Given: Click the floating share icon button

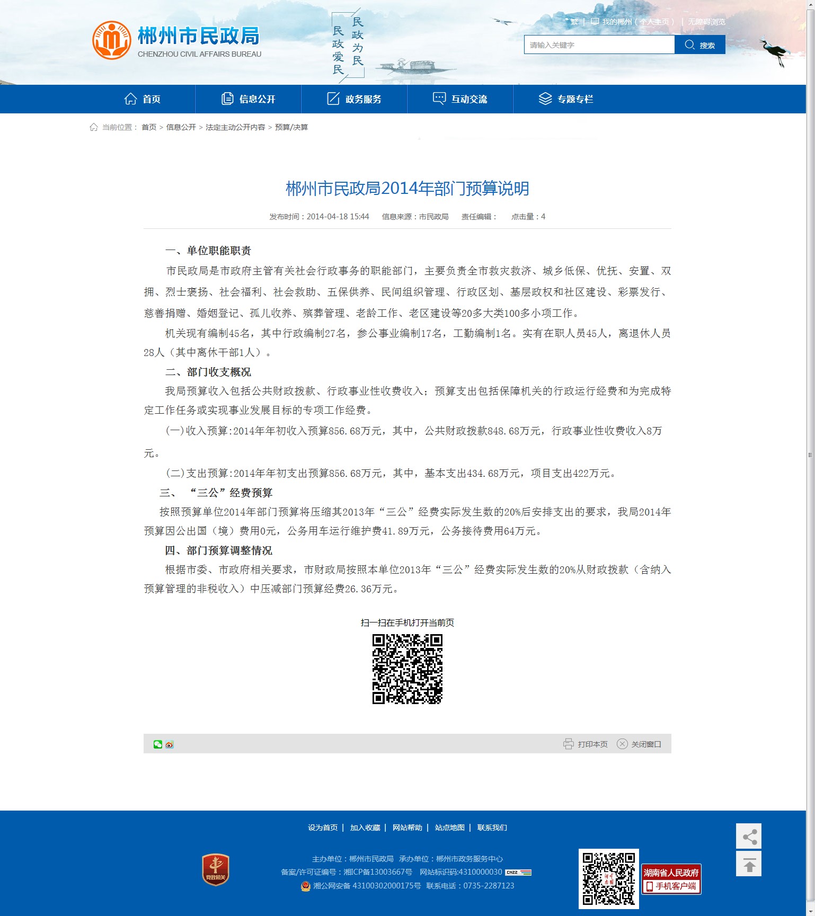Looking at the screenshot, I should click(749, 837).
